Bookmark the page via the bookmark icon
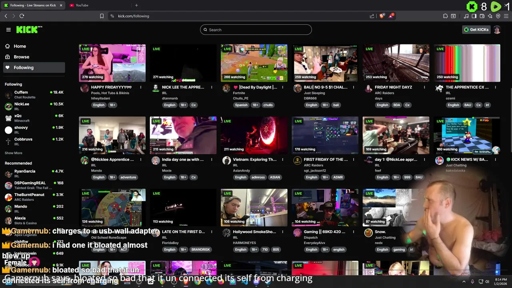Viewport: 512px width, 288px height. (102, 16)
